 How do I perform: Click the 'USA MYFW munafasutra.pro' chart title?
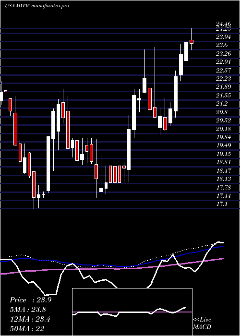[37, 6]
